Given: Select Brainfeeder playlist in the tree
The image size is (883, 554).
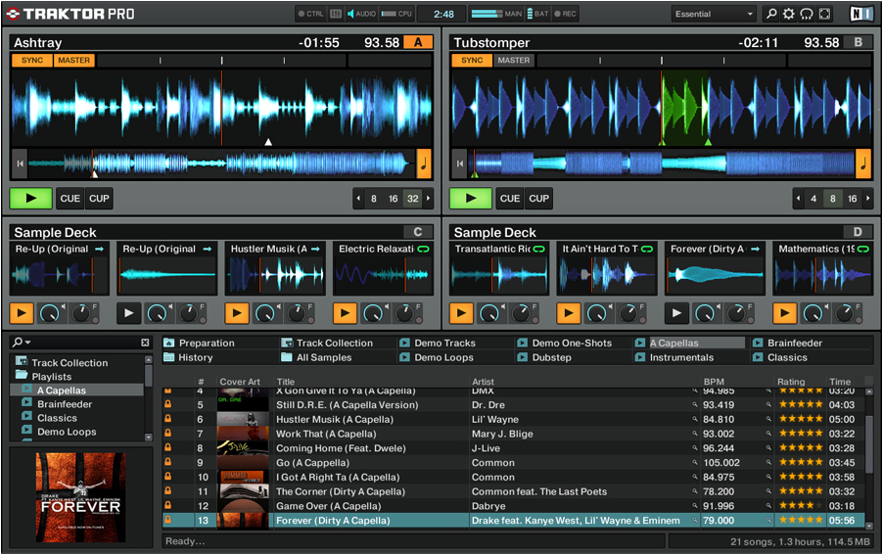Looking at the screenshot, I should (x=65, y=404).
